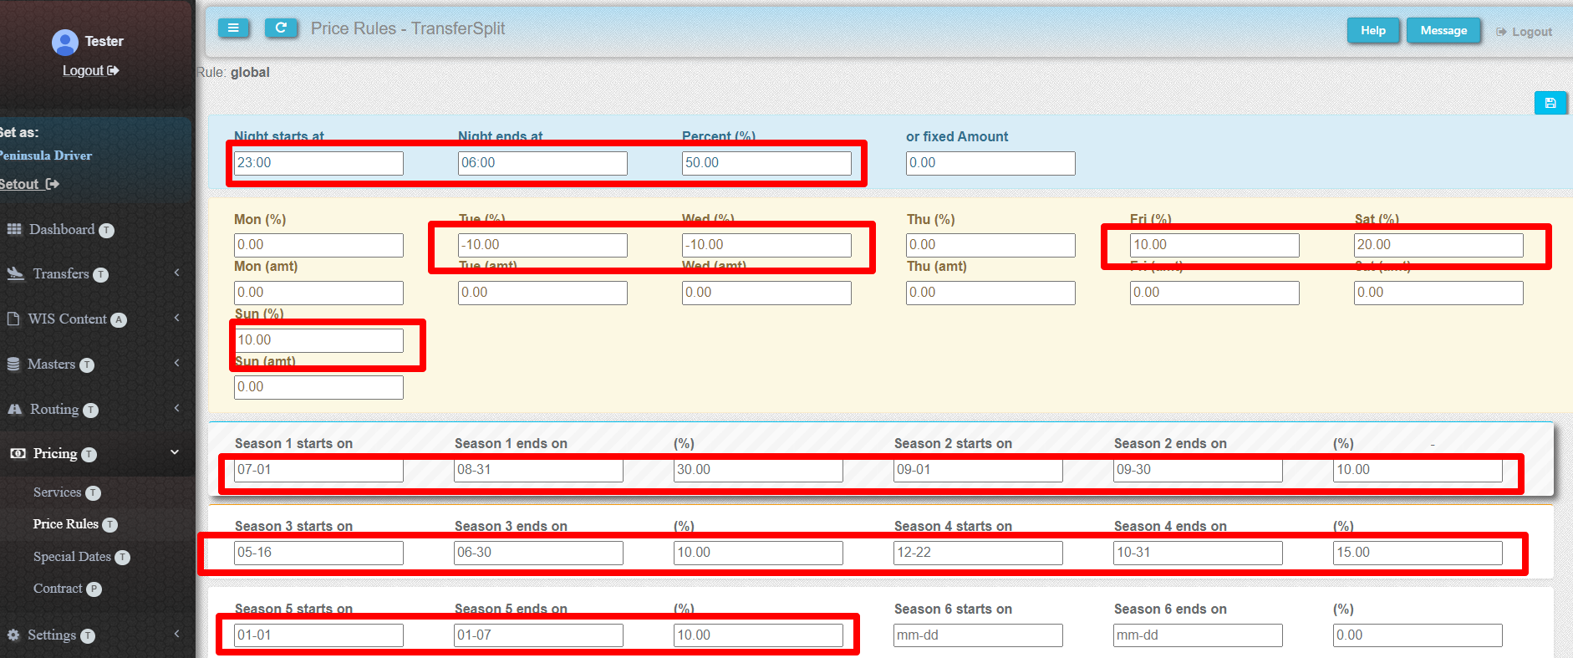This screenshot has width=1573, height=658.
Task: Click the Dashboard grid icon in sidebar
Action: (14, 229)
